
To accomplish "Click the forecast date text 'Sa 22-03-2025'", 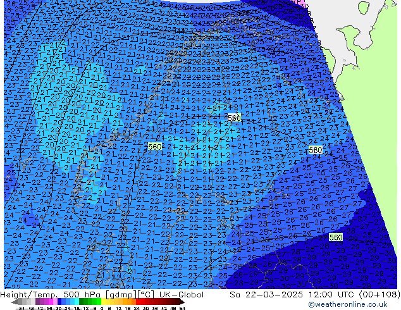I will click(x=266, y=295).
